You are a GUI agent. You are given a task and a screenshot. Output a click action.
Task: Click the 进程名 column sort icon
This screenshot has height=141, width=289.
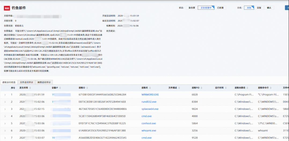150,88
